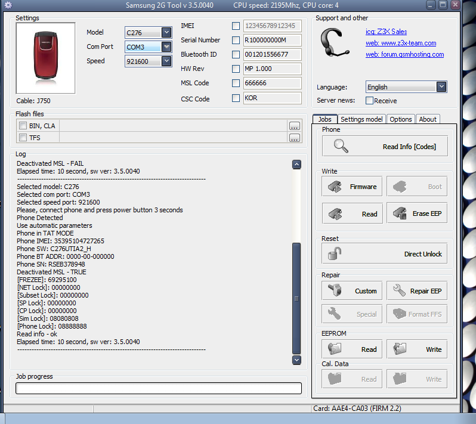Click the magnifier icon on Read Info
476x424 pixels.
(341, 146)
